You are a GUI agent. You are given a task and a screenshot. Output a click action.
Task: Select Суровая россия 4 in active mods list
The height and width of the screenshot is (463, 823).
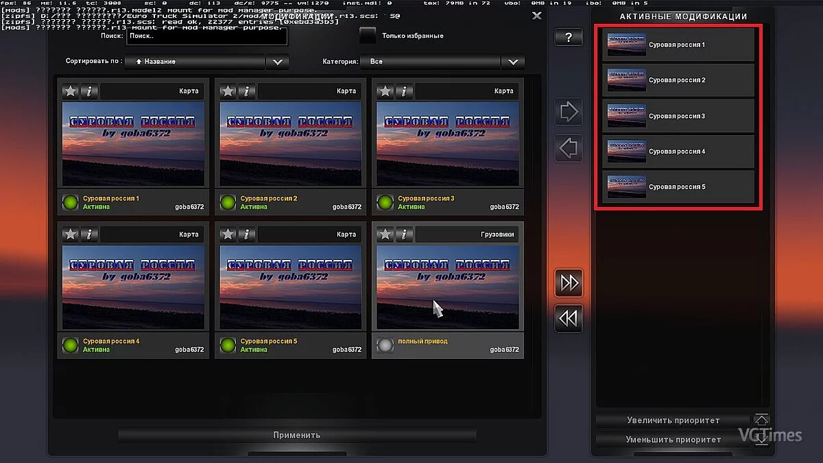click(678, 152)
